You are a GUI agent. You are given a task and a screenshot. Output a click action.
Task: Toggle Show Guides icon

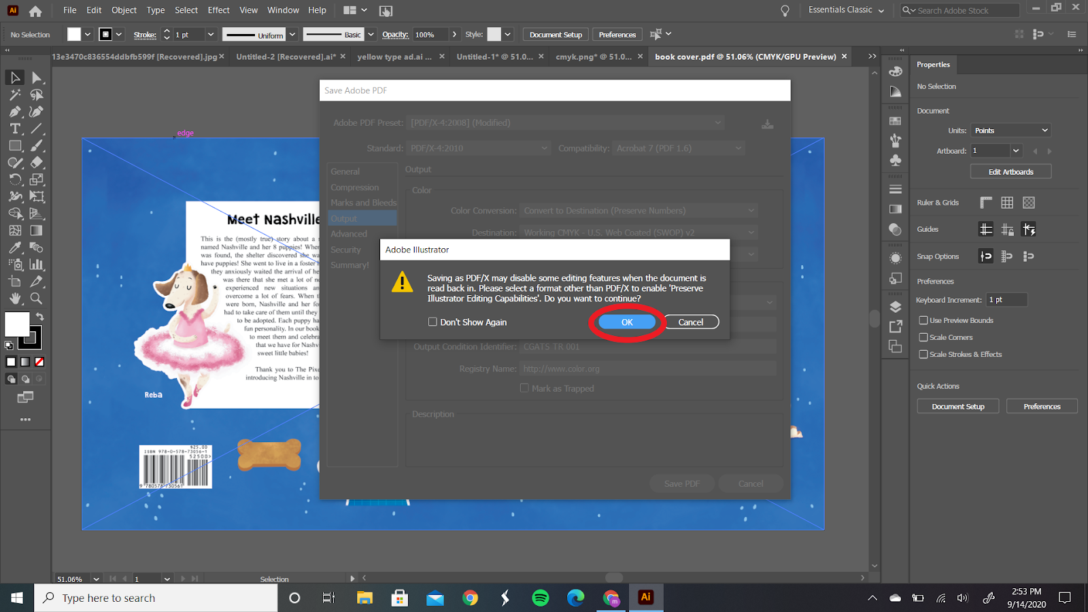986,230
